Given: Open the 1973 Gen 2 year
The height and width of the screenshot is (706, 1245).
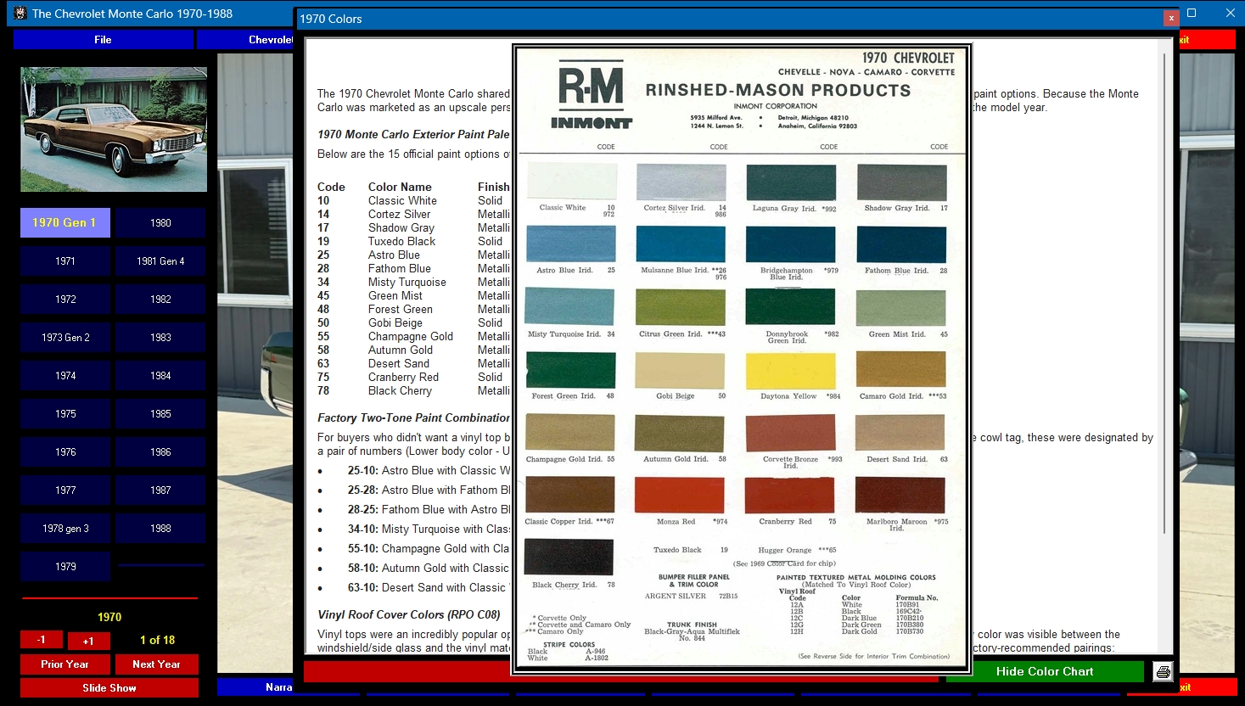Looking at the screenshot, I should pos(65,337).
